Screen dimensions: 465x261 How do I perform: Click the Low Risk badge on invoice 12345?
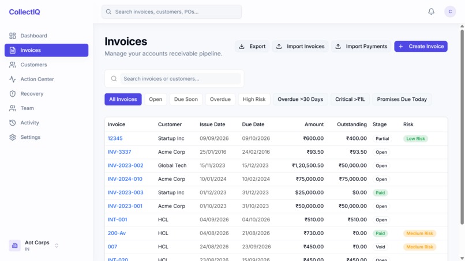pos(415,139)
